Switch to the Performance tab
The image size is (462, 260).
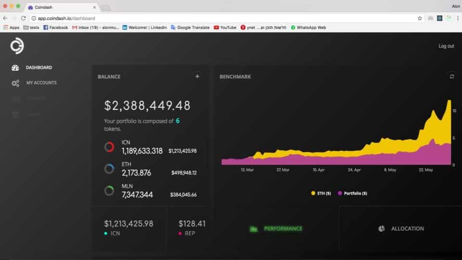[277, 229]
